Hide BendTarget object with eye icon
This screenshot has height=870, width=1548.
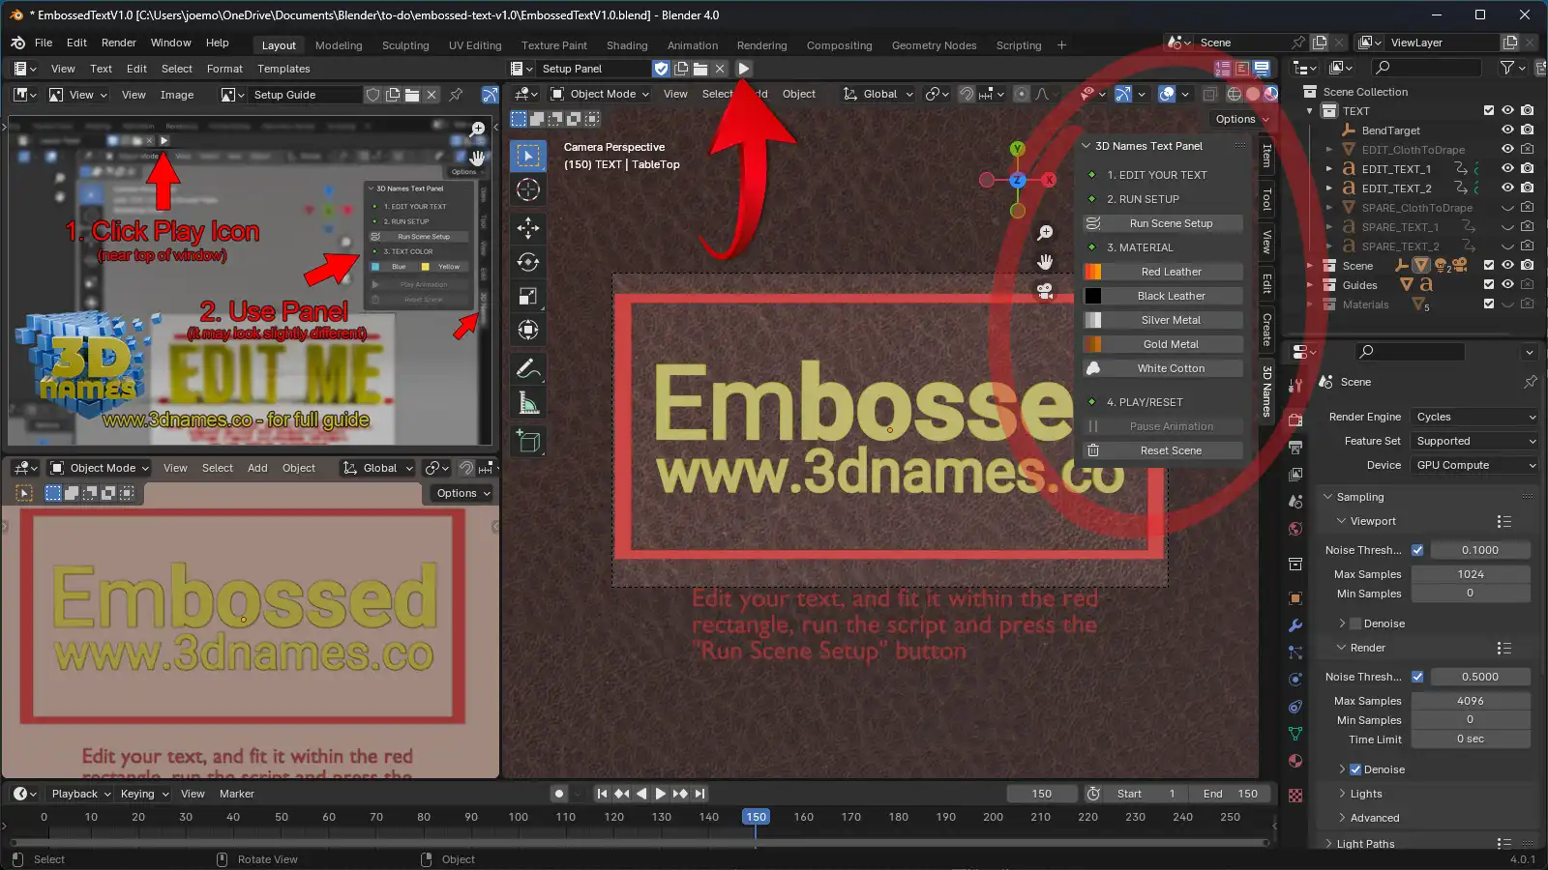click(x=1507, y=130)
